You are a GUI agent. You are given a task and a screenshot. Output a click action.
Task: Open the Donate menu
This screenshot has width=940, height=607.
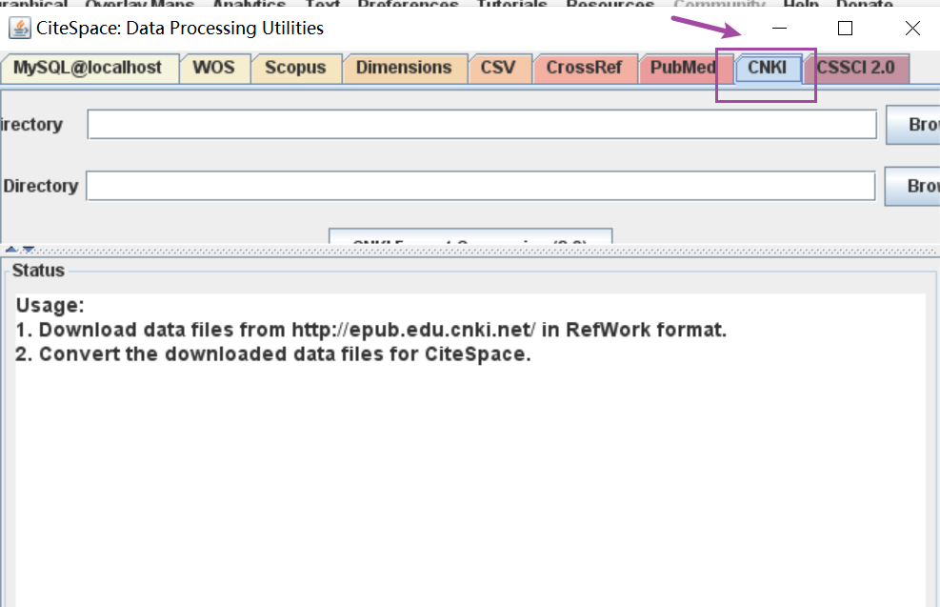(865, 4)
